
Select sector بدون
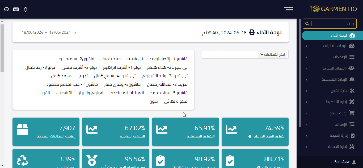coord(153,101)
